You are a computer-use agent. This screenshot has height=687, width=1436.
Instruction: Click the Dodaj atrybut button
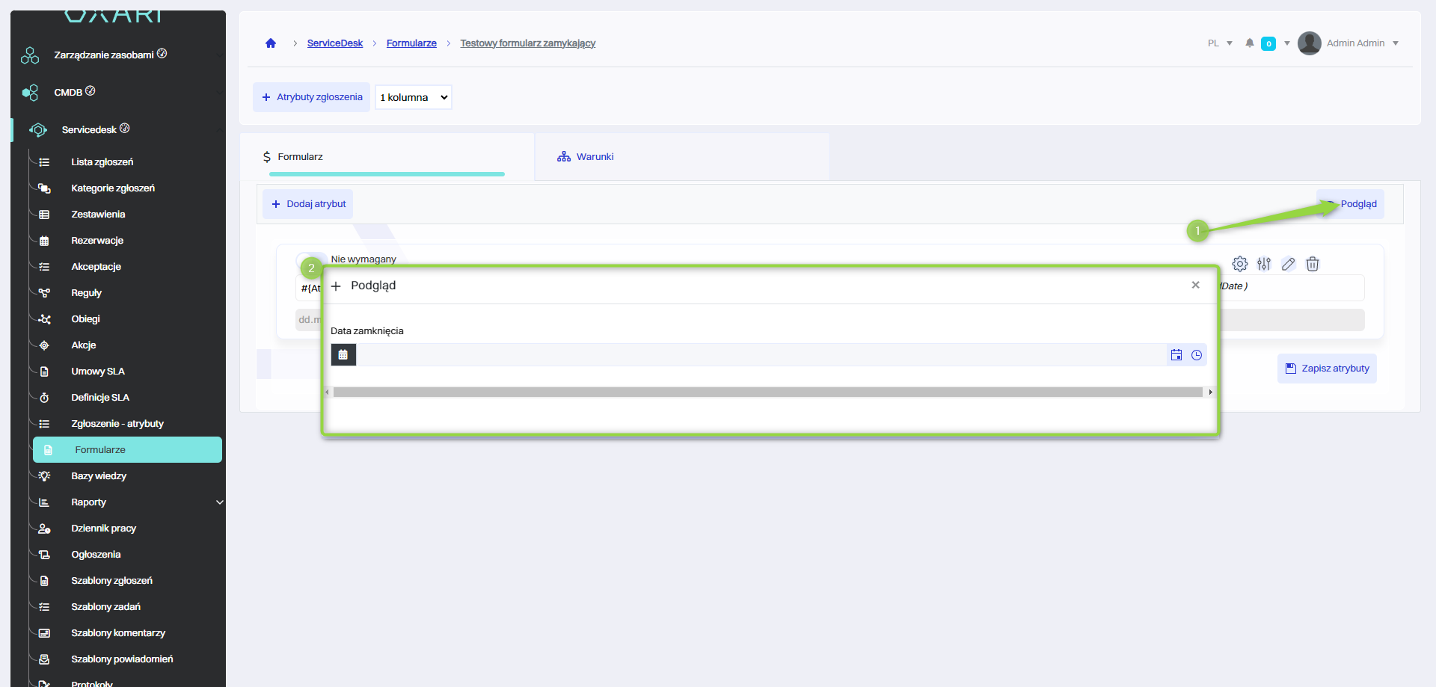tap(308, 204)
